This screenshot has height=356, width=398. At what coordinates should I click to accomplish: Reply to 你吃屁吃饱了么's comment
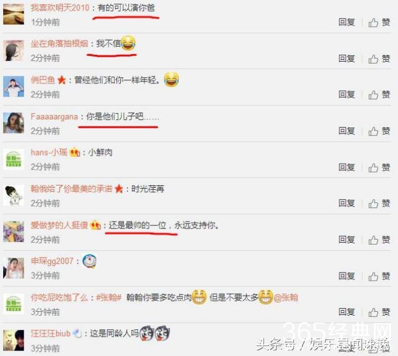click(347, 312)
